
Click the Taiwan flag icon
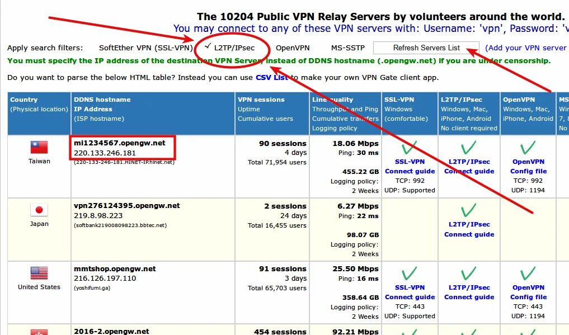[39, 147]
